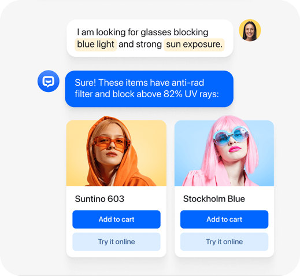
Task: Add Suntino 603 to cart
Action: (116, 219)
